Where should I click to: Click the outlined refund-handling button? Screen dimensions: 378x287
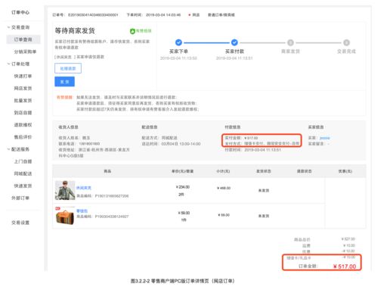(x=68, y=68)
